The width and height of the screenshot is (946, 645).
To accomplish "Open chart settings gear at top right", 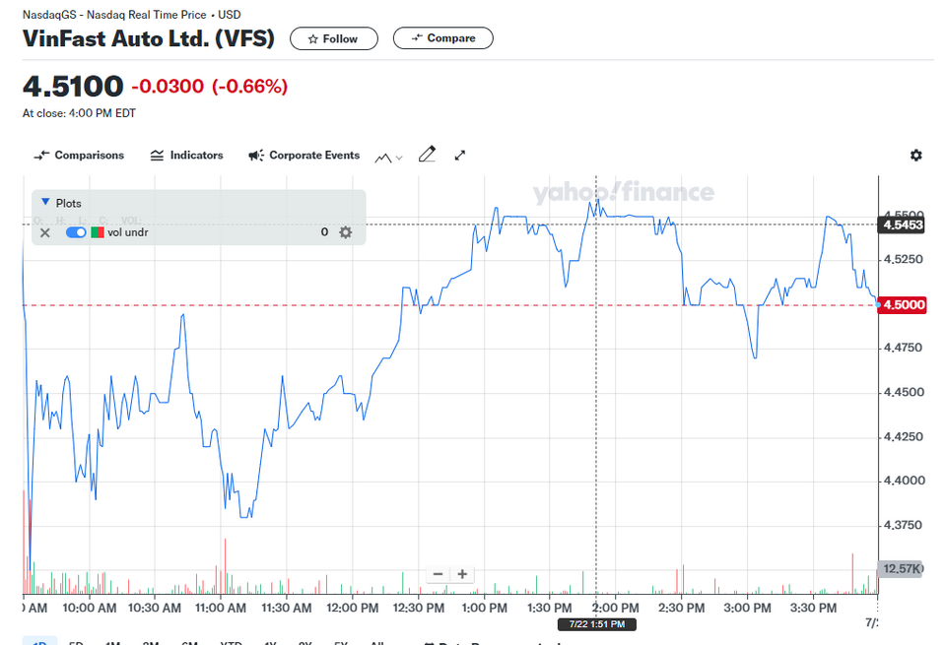I will click(x=915, y=155).
